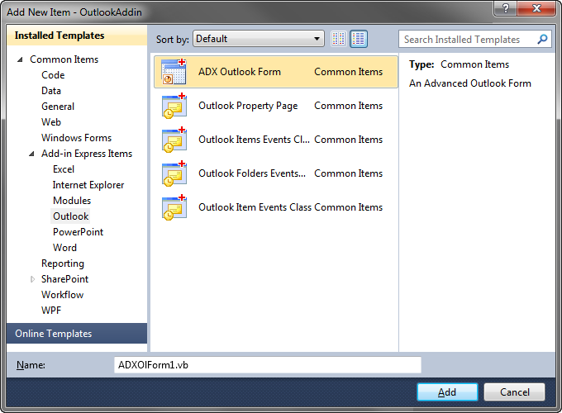The width and height of the screenshot is (562, 413).
Task: Click the help question mark button
Action: pyautogui.click(x=505, y=8)
